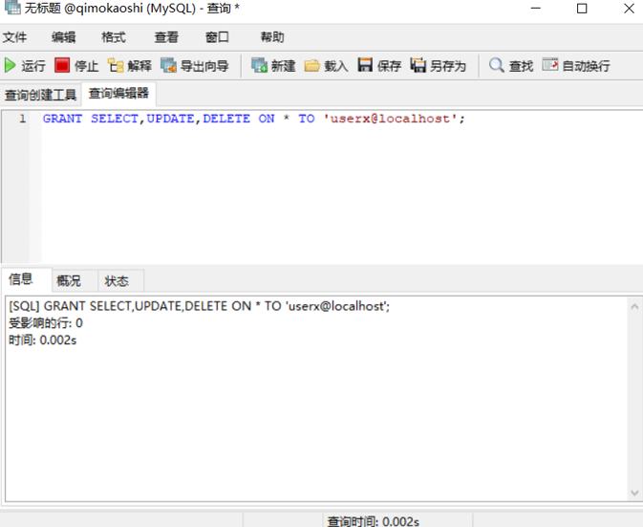Viewport: 643px width, 527px height.
Task: Click the [SQL] GRANT message line
Action: point(200,306)
